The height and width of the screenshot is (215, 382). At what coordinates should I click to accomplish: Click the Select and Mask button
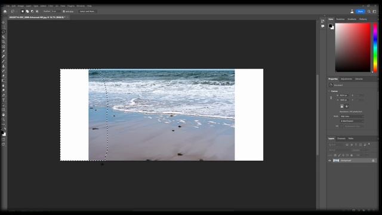(87, 11)
